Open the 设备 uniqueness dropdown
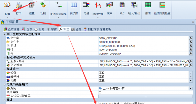The width and height of the screenshot is (196, 104). [191, 73]
